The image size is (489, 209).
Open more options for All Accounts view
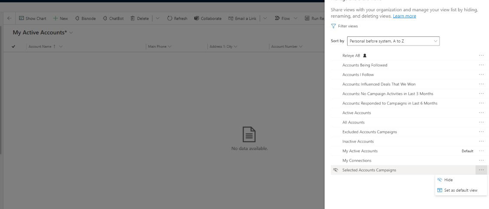[481, 122]
